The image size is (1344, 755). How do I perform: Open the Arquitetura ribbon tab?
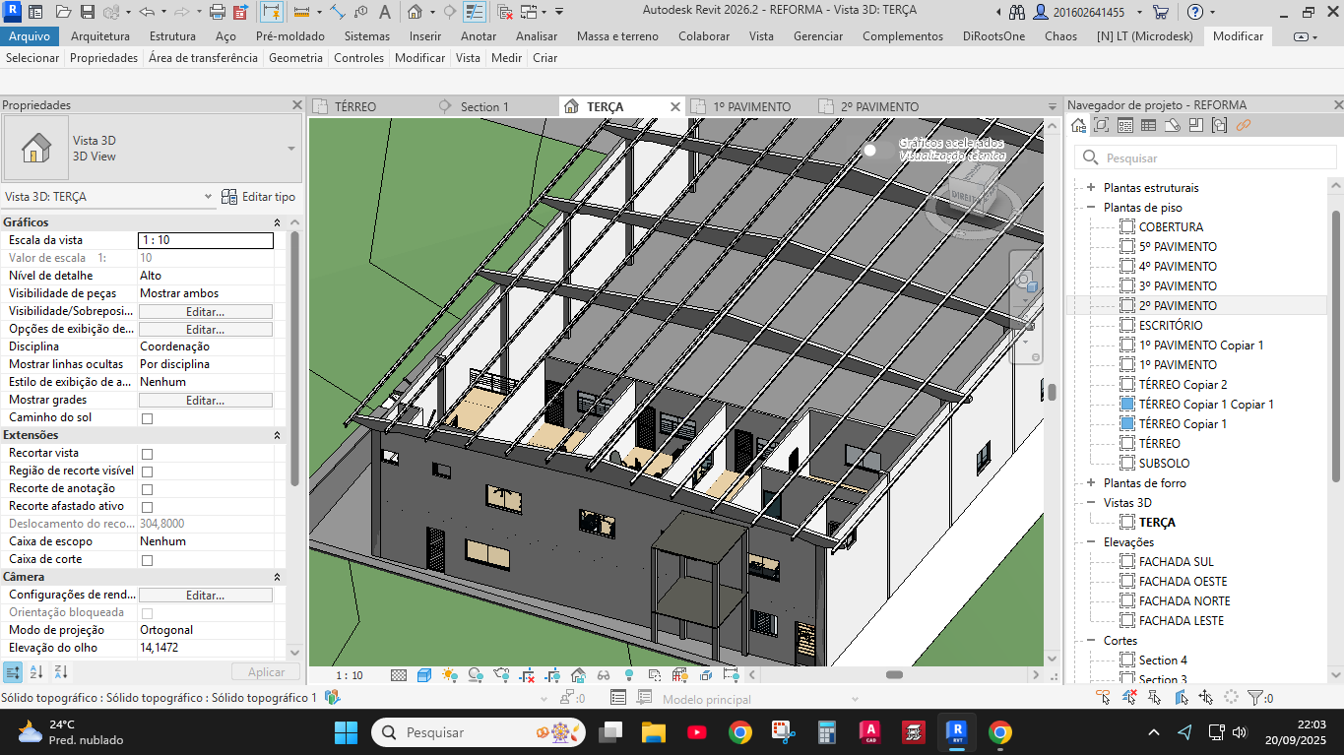[100, 36]
